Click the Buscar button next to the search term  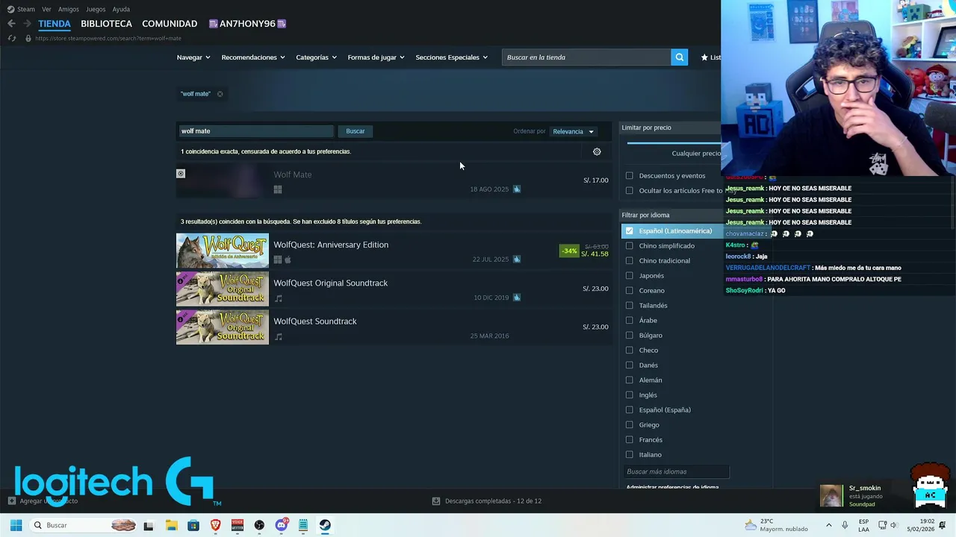pos(356,131)
